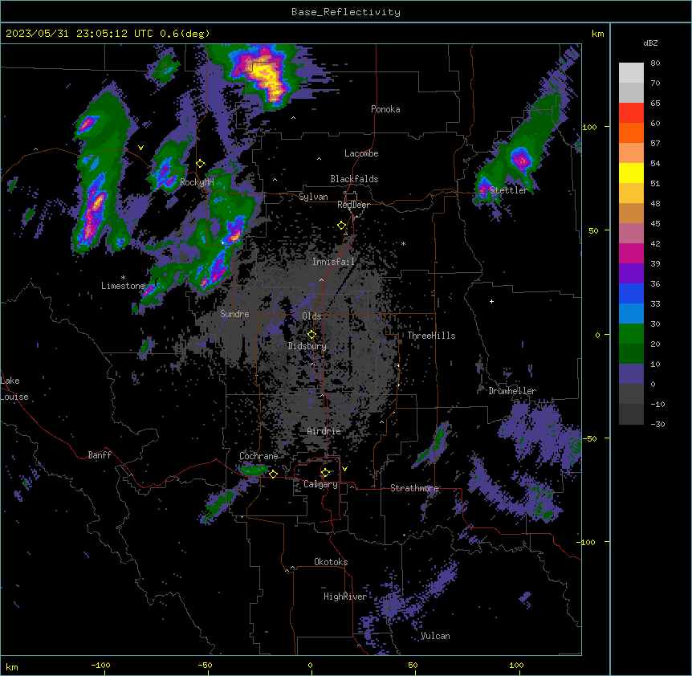Image resolution: width=692 pixels, height=676 pixels.
Task: Click the Limestone label
Action: coord(123,286)
